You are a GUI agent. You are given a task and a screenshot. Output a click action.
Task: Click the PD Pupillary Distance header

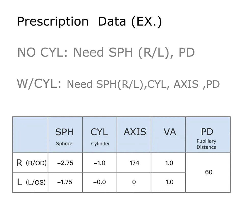207,135
